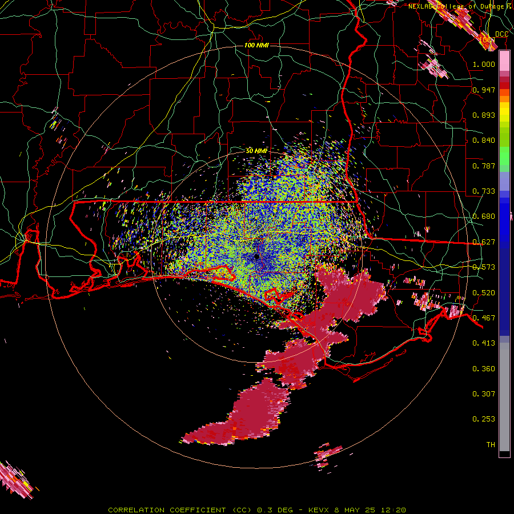The image size is (514, 514).
Task: Click the Correlation Coefficient KEVX title caption
Action: tap(257, 510)
